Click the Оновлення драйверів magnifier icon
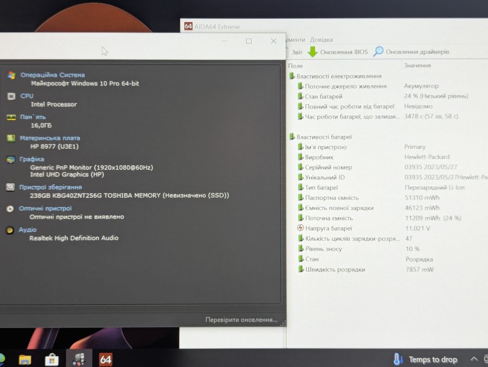The width and height of the screenshot is (488, 367). (378, 51)
